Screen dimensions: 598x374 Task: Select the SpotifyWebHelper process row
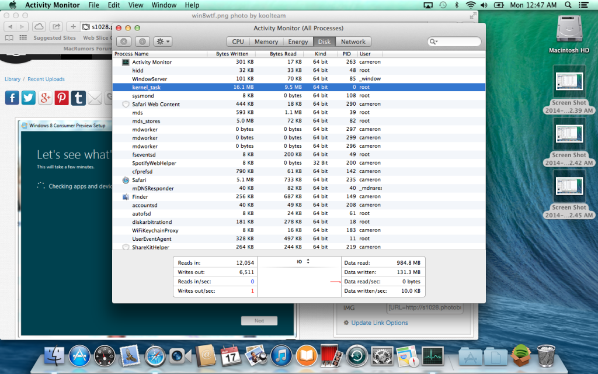click(x=298, y=163)
